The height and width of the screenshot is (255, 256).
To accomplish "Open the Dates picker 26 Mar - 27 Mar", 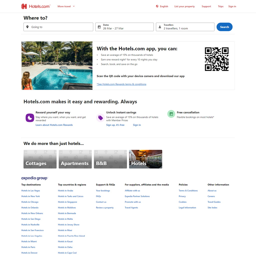I will [124, 27].
